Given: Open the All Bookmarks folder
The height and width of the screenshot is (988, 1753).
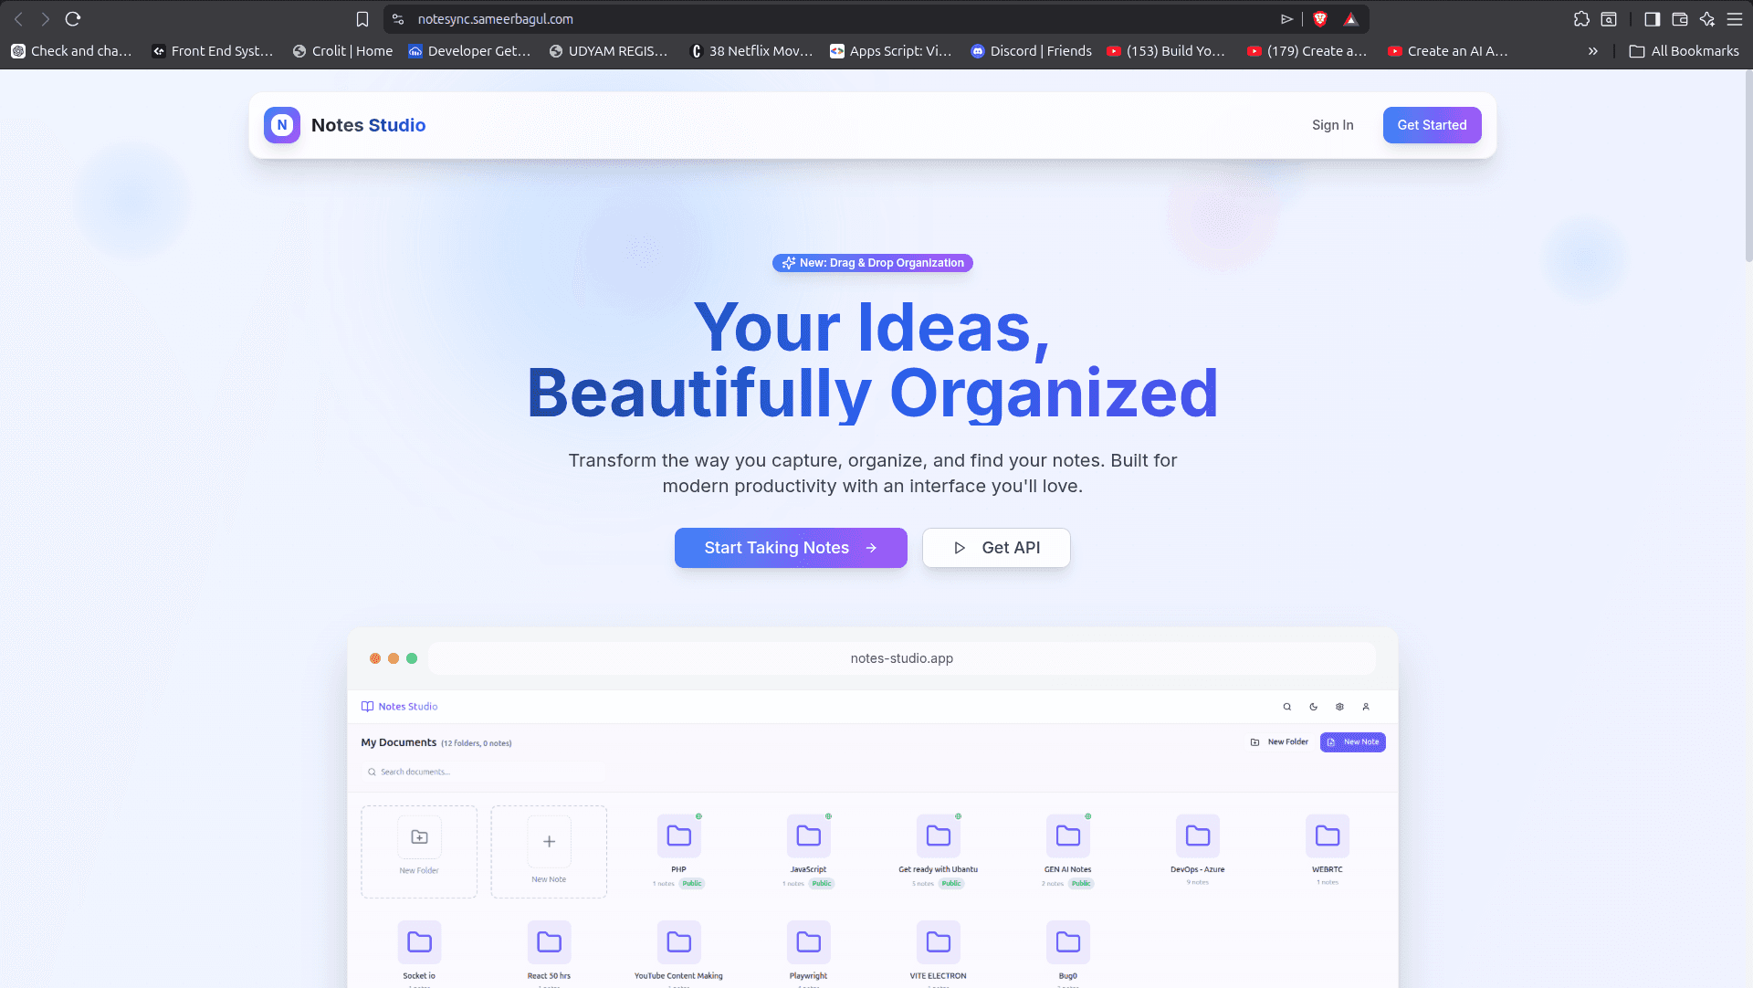Looking at the screenshot, I should [x=1684, y=51].
